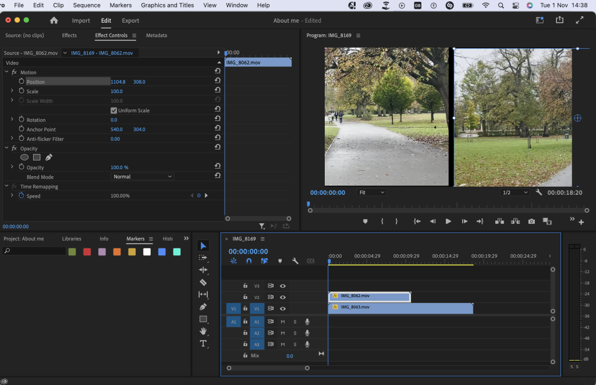Open the Fit zoom level dropdown
596x385 pixels.
click(x=371, y=192)
